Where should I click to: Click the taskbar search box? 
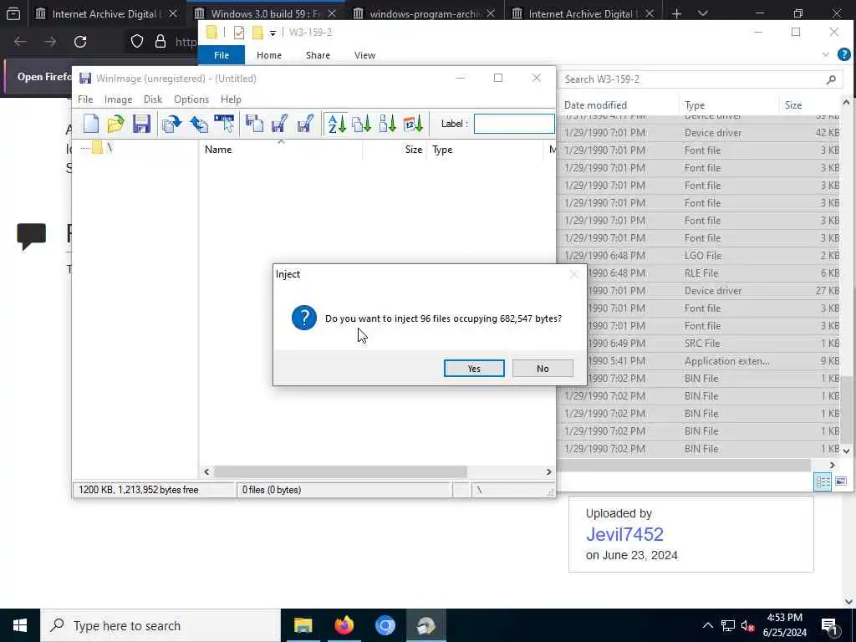[x=160, y=625]
